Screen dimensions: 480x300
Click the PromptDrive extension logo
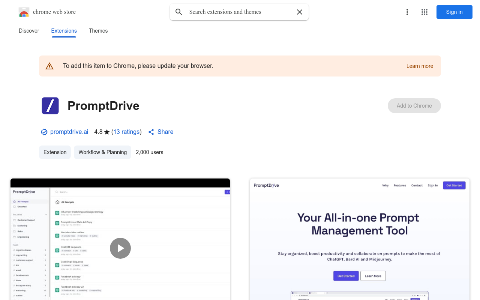pos(50,106)
